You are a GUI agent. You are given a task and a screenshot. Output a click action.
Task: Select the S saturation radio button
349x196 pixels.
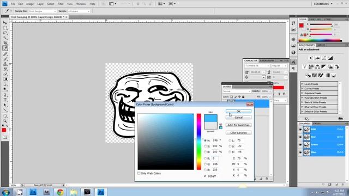205,146
